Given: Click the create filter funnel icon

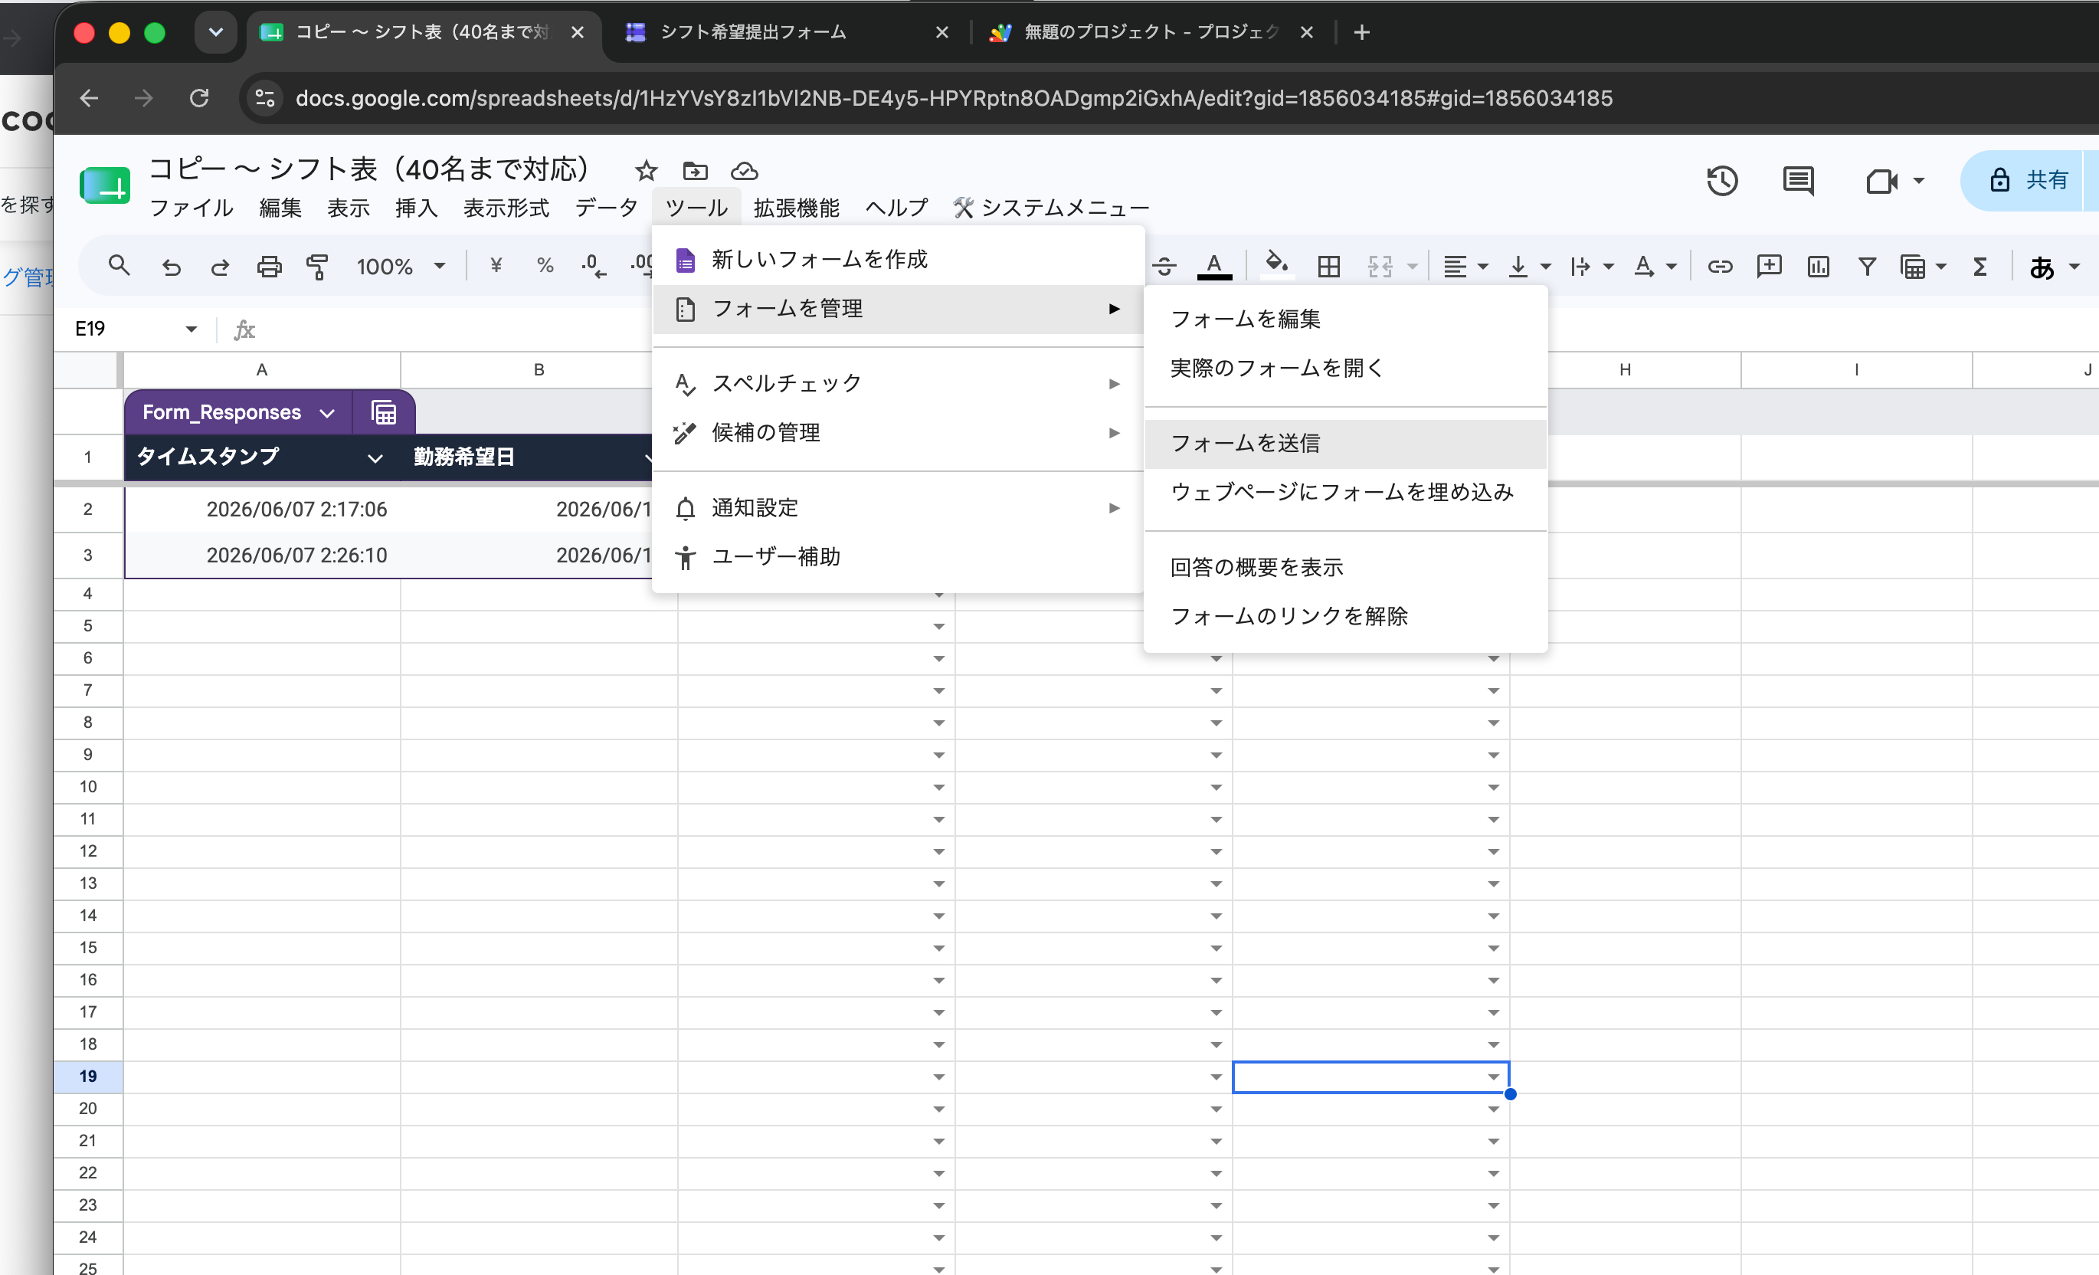Looking at the screenshot, I should click(1868, 267).
